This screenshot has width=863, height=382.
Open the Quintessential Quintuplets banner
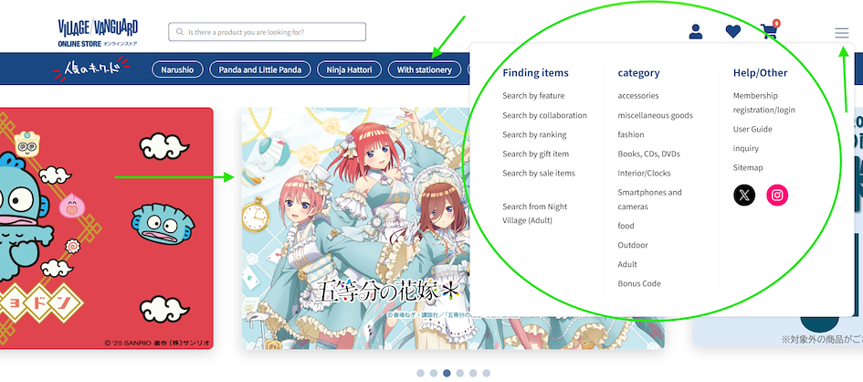pyautogui.click(x=355, y=228)
